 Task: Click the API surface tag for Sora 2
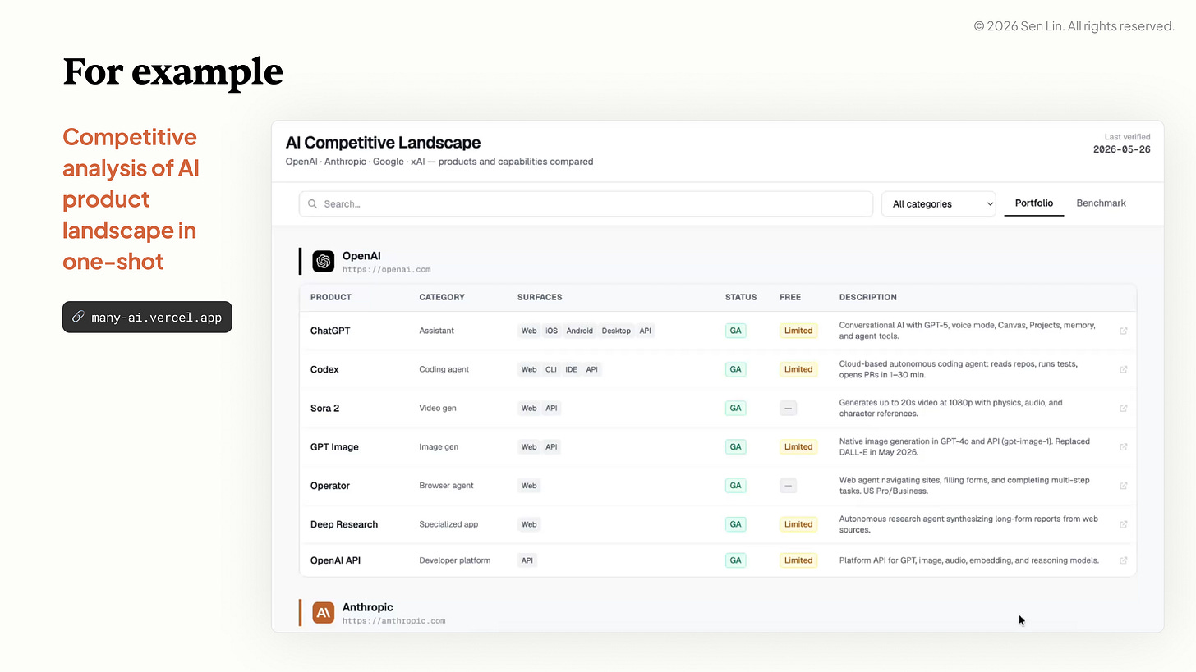point(551,408)
